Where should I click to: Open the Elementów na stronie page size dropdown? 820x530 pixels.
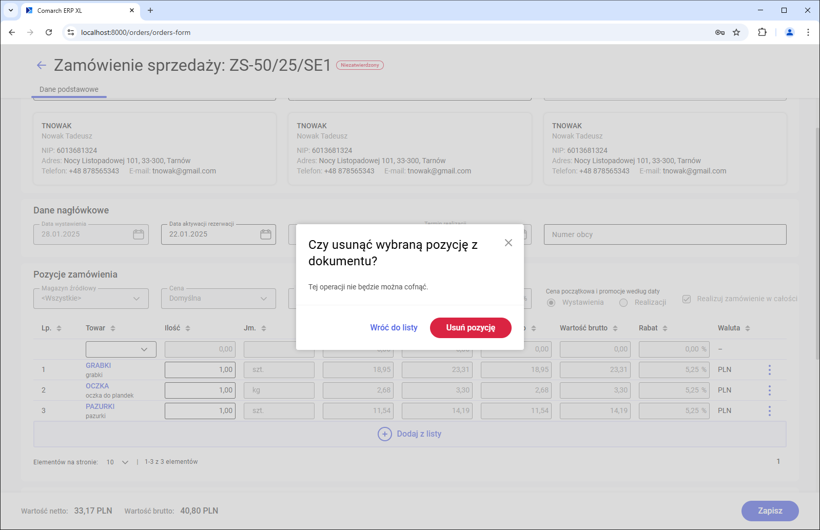(x=125, y=462)
